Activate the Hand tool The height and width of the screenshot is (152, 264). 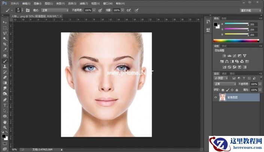coord(5,122)
